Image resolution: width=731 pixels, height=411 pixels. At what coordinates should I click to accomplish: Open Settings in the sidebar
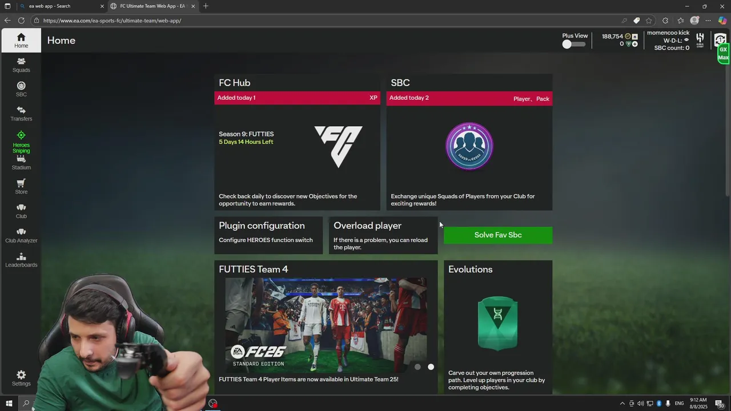tap(21, 378)
